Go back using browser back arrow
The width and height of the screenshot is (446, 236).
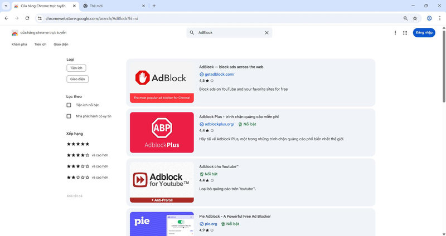pos(6,18)
